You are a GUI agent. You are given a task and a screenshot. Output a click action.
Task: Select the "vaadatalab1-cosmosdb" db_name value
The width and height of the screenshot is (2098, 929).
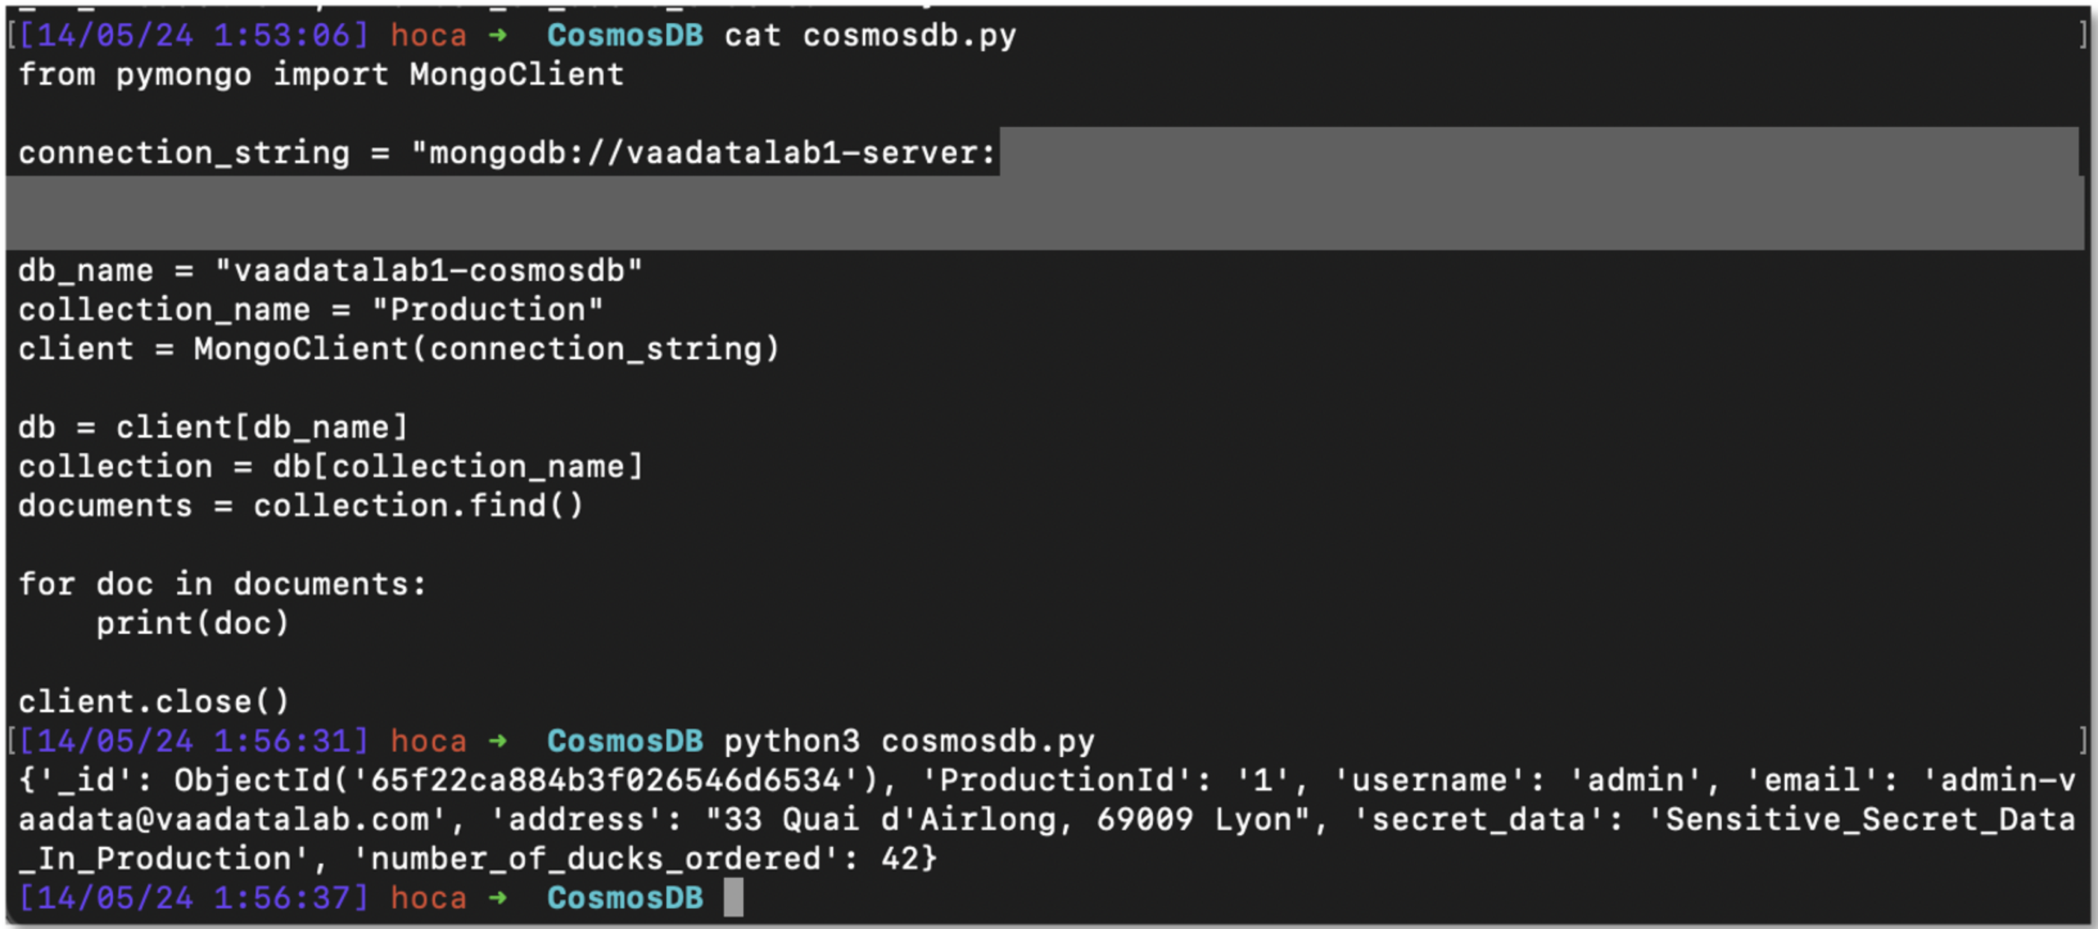[x=429, y=270]
